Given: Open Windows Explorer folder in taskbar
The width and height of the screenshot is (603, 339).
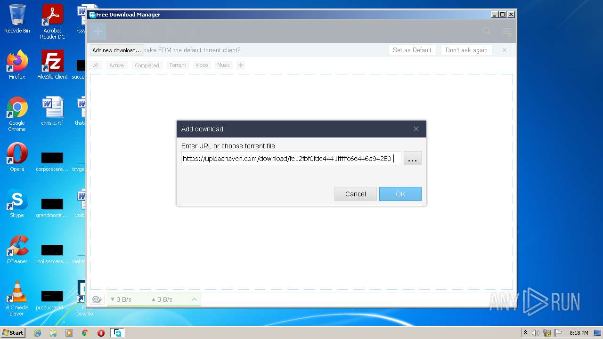Looking at the screenshot, I should (x=53, y=333).
